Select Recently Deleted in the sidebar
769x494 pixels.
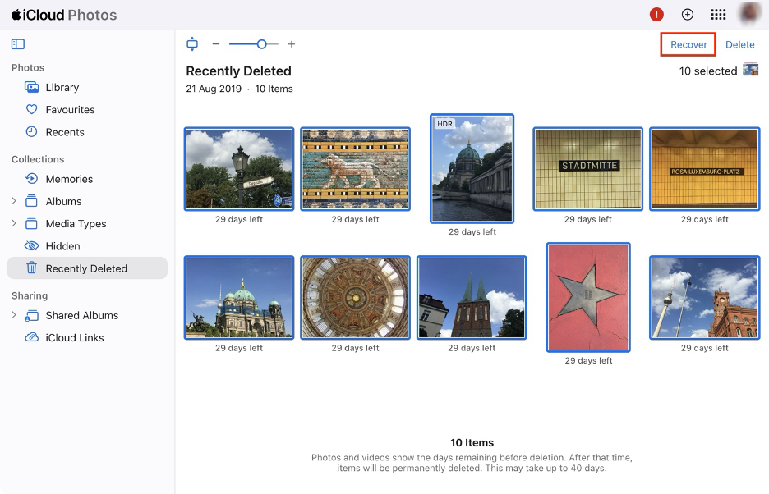tap(88, 268)
